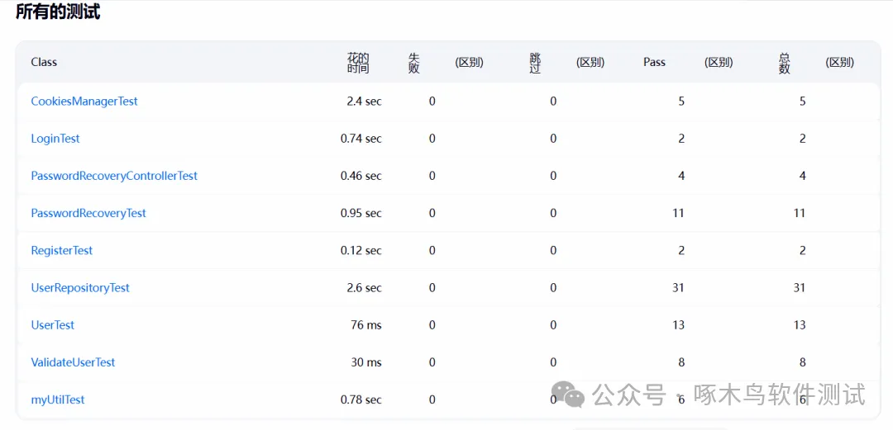The width and height of the screenshot is (893, 430).
Task: Click 总数 value 13 in UserTest row
Action: pos(800,325)
